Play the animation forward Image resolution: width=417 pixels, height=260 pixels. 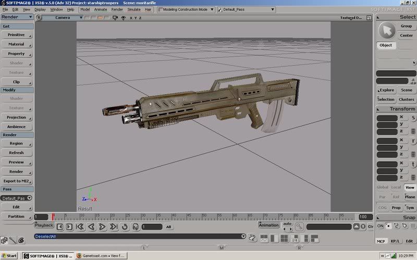(102, 227)
